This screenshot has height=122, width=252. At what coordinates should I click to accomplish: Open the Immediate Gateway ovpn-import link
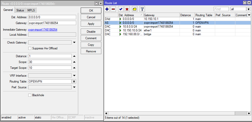43,30
